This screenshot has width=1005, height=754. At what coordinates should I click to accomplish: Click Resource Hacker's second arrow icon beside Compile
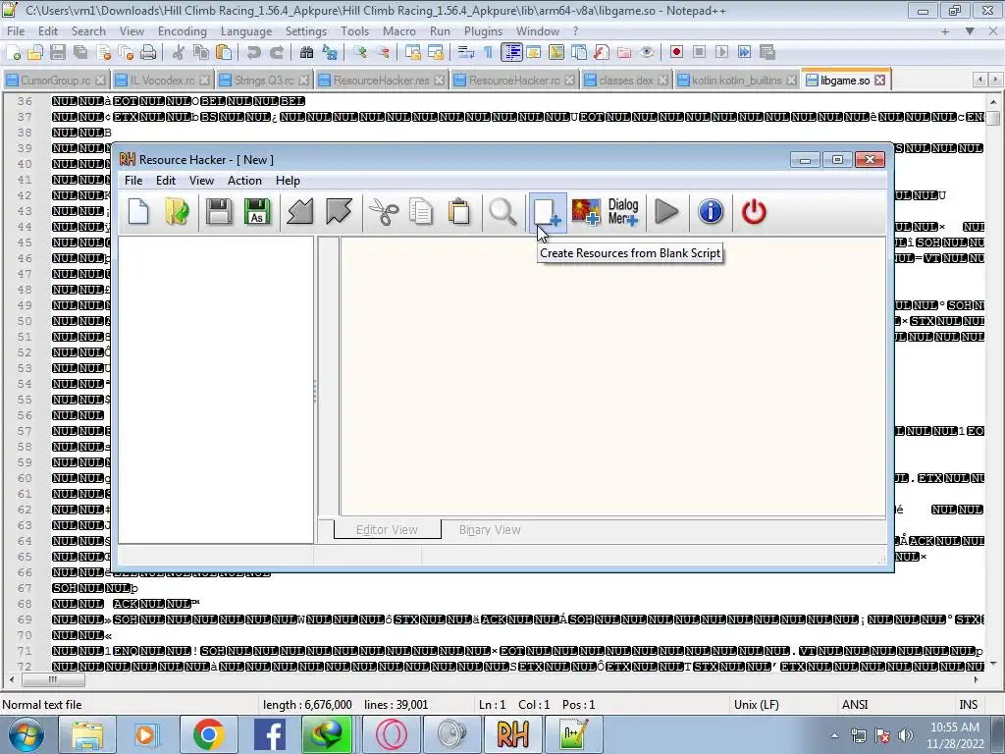click(339, 212)
